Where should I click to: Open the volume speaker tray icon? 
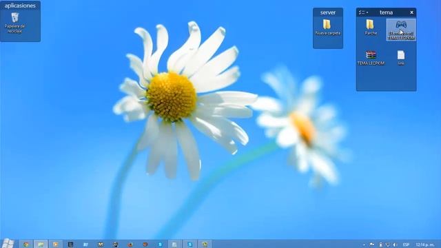(395, 245)
